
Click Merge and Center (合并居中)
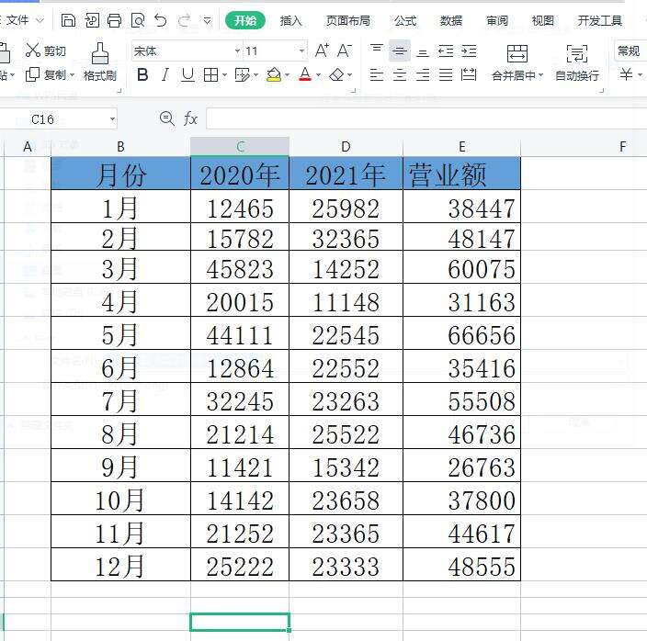(517, 62)
